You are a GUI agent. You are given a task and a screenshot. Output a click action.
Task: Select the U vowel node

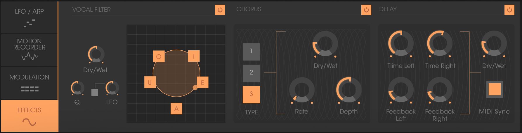tap(150, 82)
